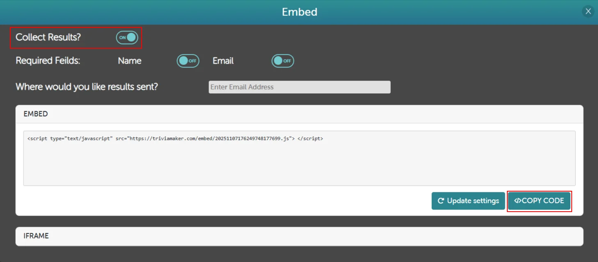Click the OFF badge on the Name switch

(x=192, y=61)
